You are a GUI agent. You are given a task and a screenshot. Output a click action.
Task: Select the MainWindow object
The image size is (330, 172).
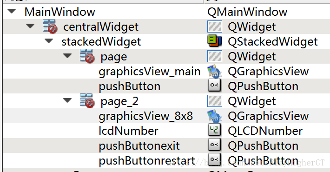click(x=60, y=12)
